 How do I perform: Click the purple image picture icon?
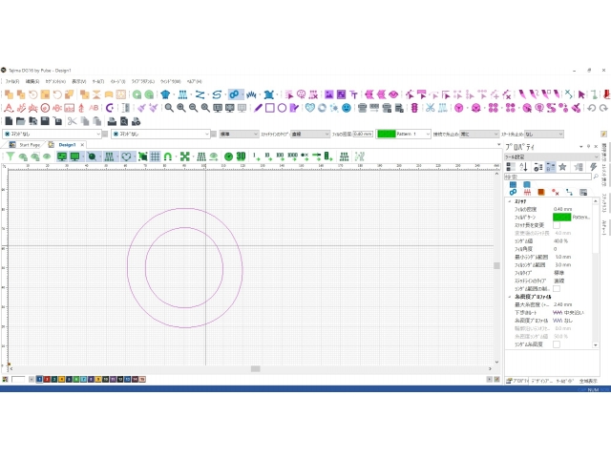click(328, 94)
